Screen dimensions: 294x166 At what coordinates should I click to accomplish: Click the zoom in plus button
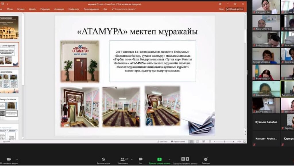233,142
